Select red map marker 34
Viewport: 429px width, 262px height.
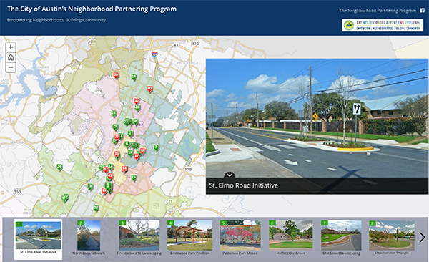coord(124,169)
